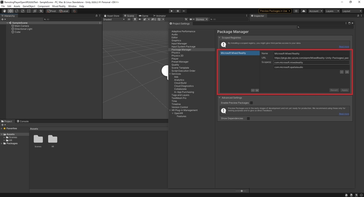Select Microsoft Mixed Reality registry entry
364x197 pixels.
[x=240, y=53]
